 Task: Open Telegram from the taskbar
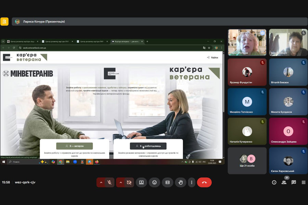90,162
